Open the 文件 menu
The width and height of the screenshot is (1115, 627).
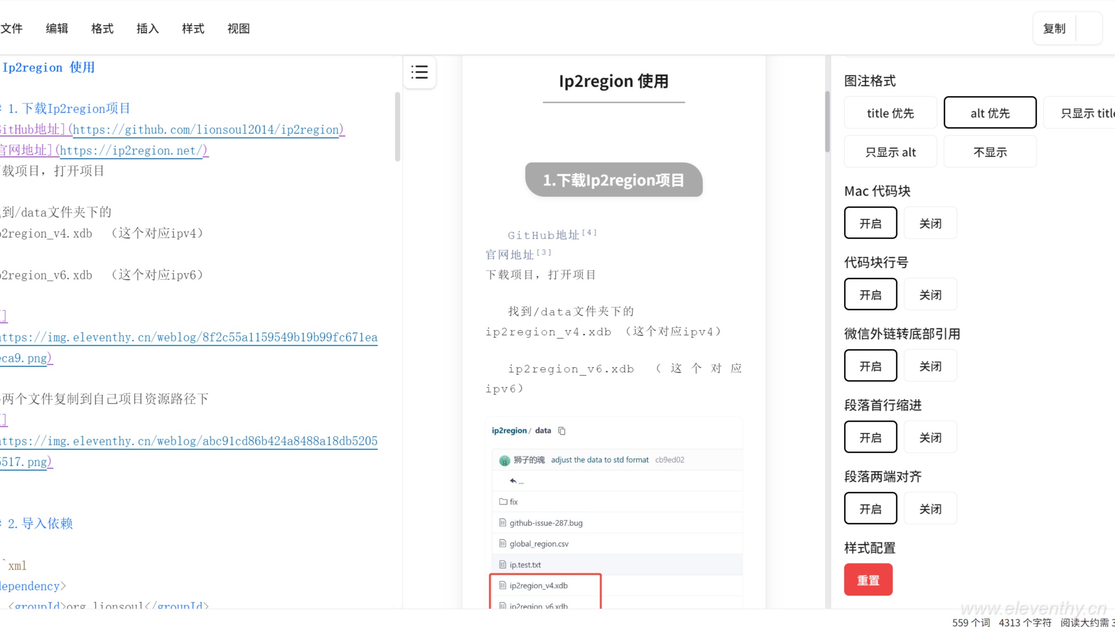point(12,29)
